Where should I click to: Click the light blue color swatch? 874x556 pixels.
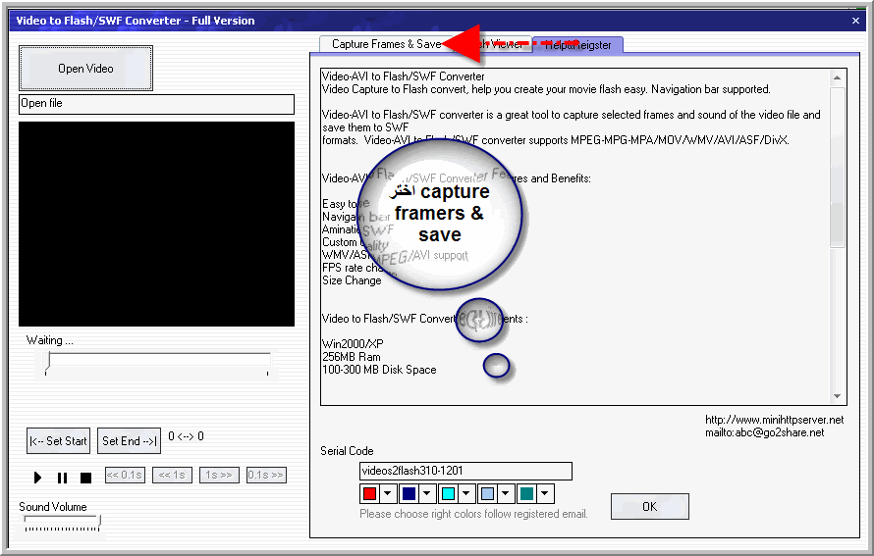pos(488,493)
